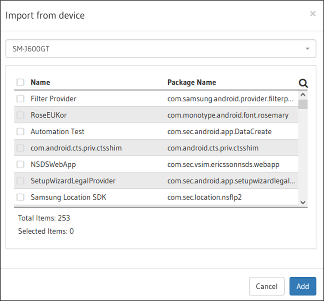Click the dropdown caret arrow icon
Screen dimensions: 324x301
coord(308,49)
